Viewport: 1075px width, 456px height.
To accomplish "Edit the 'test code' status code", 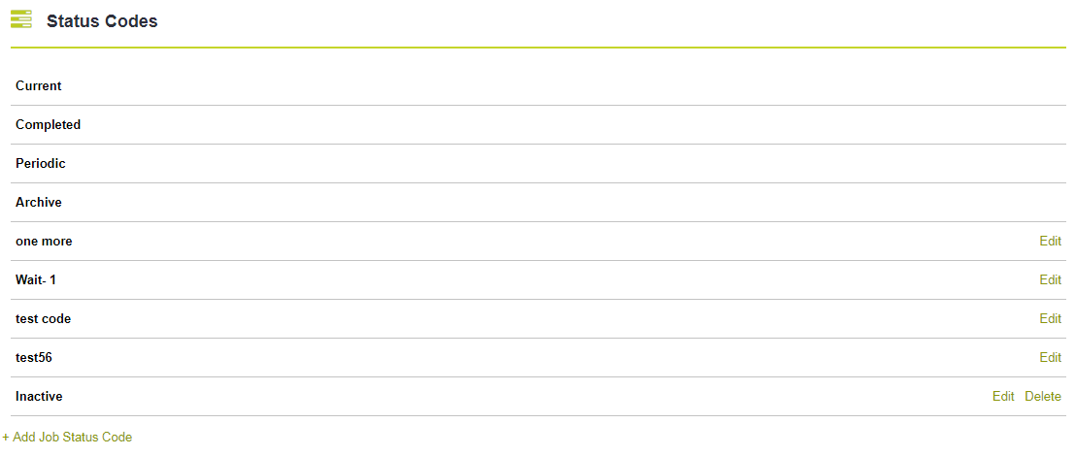I will 1051,318.
